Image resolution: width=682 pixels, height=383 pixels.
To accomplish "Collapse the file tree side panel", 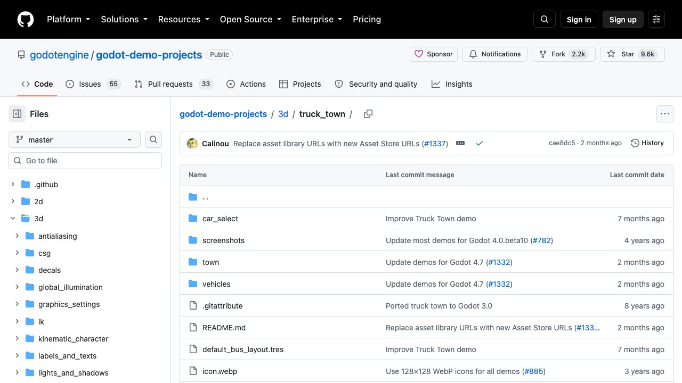I will coord(17,114).
